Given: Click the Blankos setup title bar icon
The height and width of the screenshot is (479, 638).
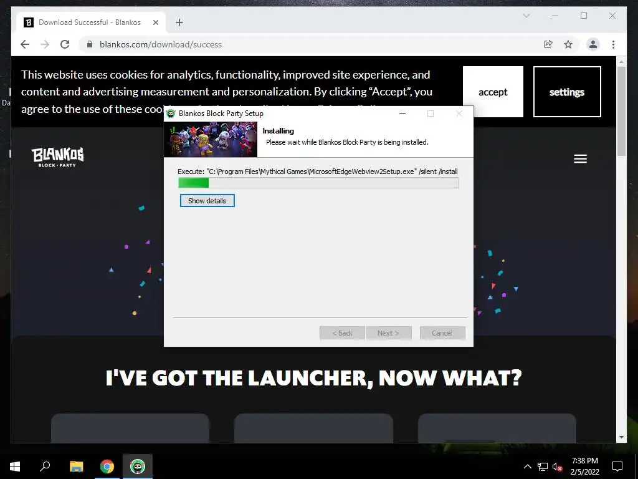Looking at the screenshot, I should [171, 114].
